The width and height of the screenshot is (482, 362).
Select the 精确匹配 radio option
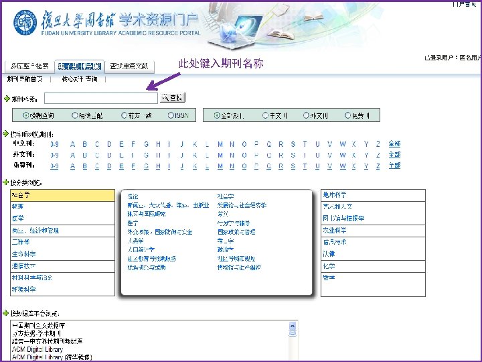coord(75,115)
